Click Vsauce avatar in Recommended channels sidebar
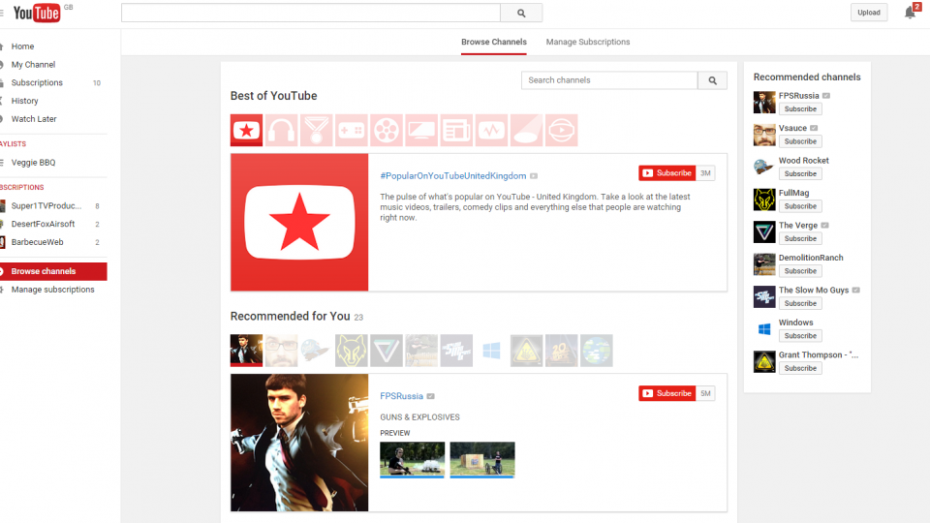Image resolution: width=930 pixels, height=523 pixels. (764, 135)
